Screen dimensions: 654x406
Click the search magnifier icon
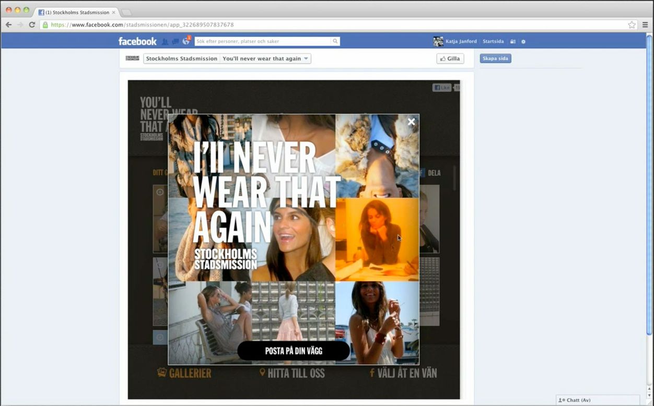[335, 41]
